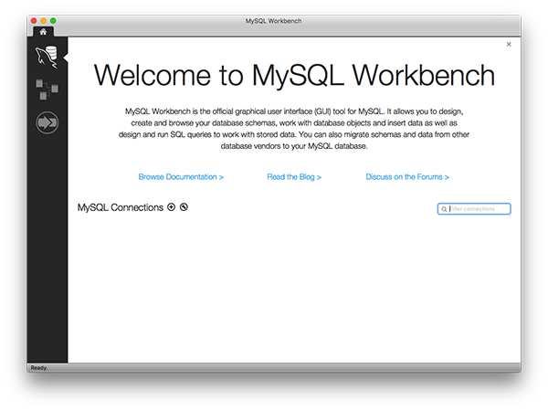Manage connections wrench icon

[x=184, y=207]
